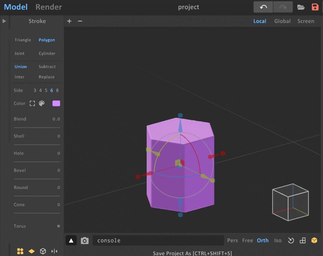Click the plus button above viewport

(x=69, y=21)
